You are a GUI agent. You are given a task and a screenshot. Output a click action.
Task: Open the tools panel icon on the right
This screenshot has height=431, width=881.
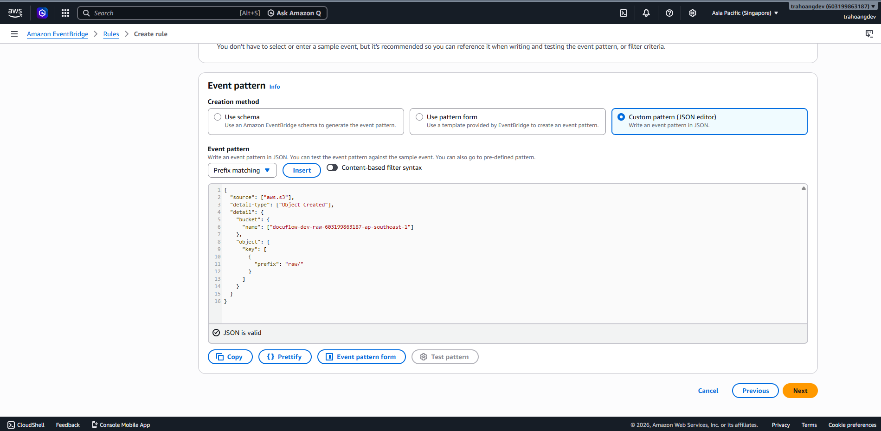[869, 34]
